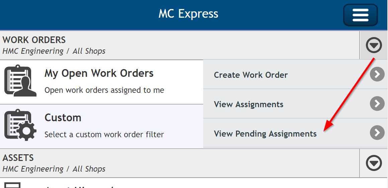Click the My Open Work Orders clipboard icon

point(20,81)
